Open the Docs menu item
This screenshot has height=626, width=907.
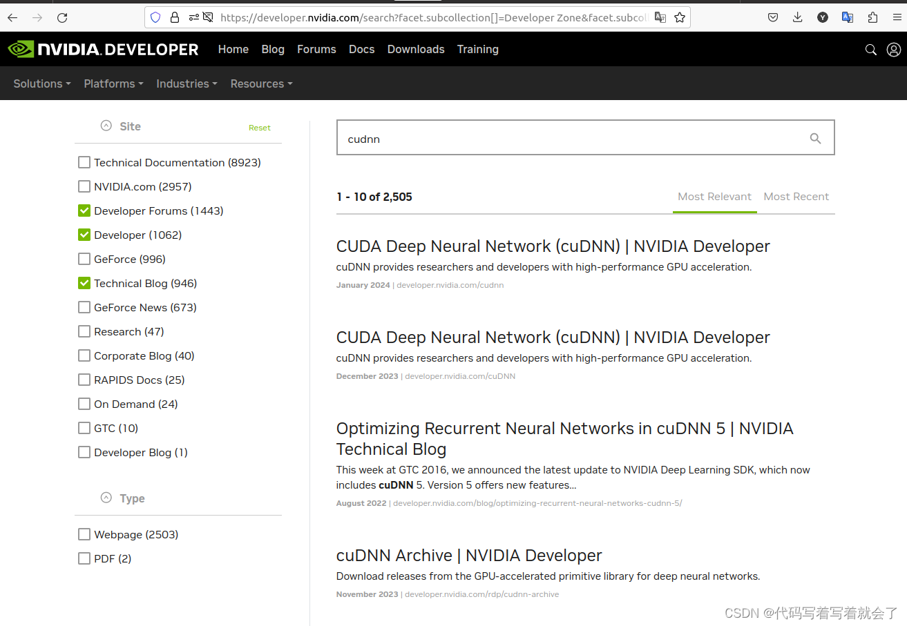coord(361,49)
